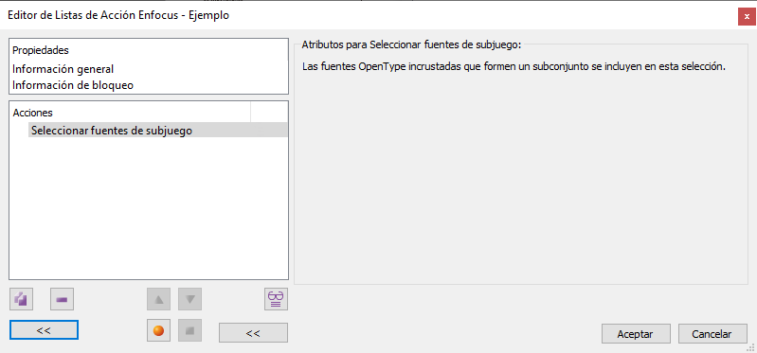This screenshot has height=353, width=757.
Task: Start recording with the orange circle button
Action: tap(159, 330)
